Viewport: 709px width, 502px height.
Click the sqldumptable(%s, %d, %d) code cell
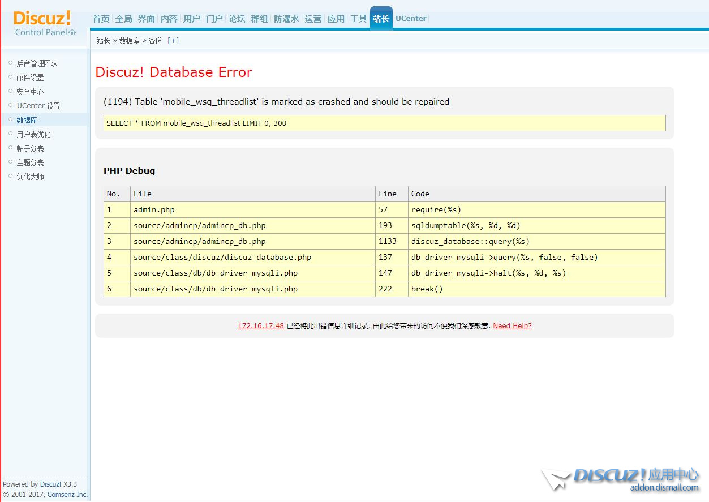tap(537, 226)
